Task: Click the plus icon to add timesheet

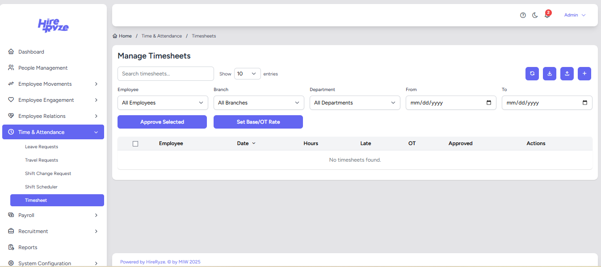Action: (x=584, y=74)
